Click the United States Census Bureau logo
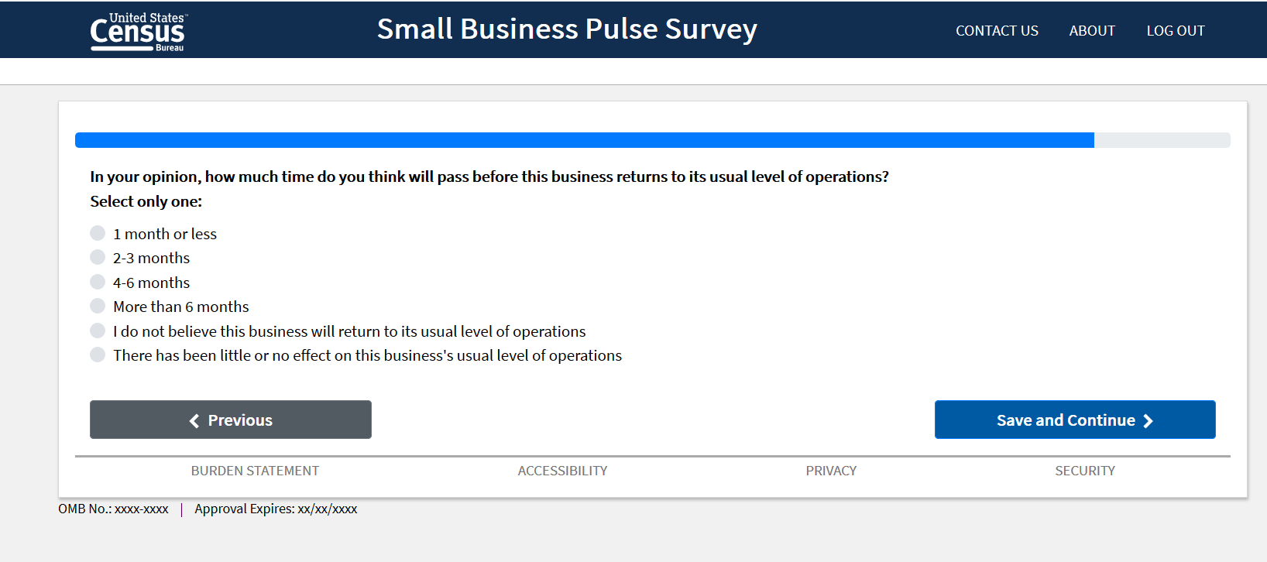Viewport: 1267px width, 562px height. tap(138, 32)
